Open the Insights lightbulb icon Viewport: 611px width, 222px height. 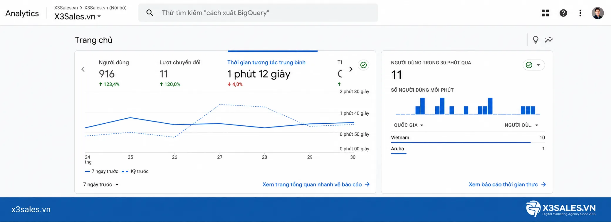[536, 40]
